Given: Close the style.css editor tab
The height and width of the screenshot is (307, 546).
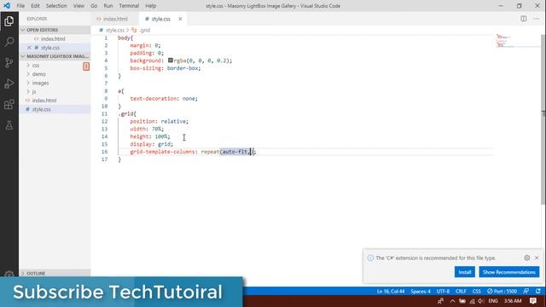Looking at the screenshot, I should pyautogui.click(x=180, y=19).
